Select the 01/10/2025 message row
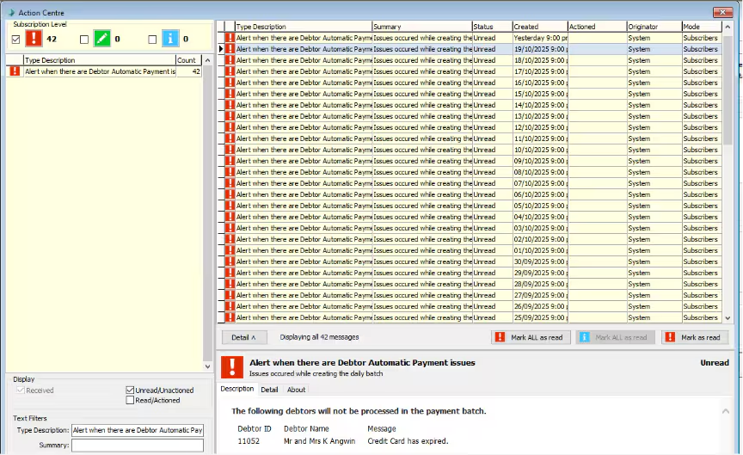 click(472, 251)
